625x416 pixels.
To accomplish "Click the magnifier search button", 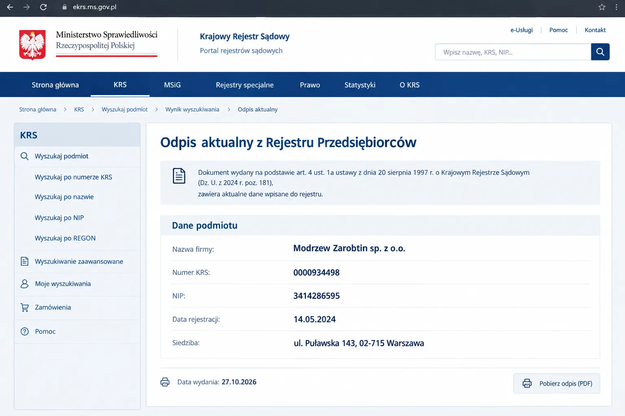I will click(x=600, y=52).
